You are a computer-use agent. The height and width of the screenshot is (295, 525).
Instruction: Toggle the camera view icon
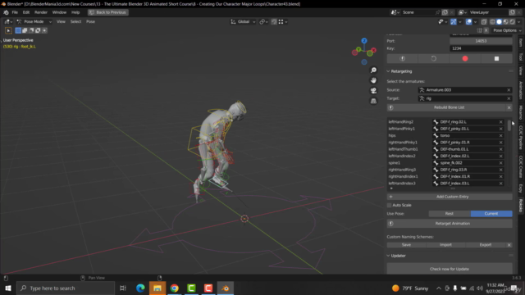tap(373, 91)
